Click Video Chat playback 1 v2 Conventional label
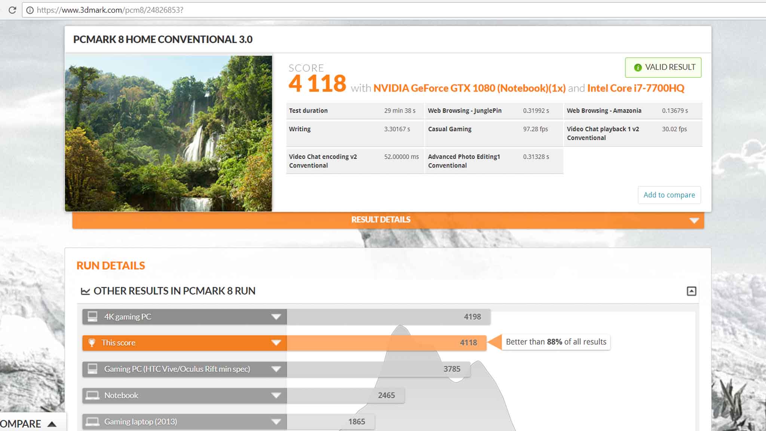This screenshot has height=431, width=766. click(603, 134)
